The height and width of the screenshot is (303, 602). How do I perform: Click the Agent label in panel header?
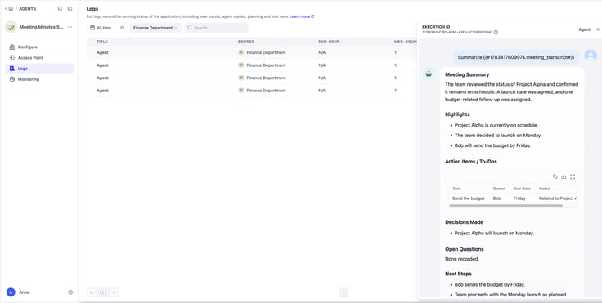tap(584, 29)
